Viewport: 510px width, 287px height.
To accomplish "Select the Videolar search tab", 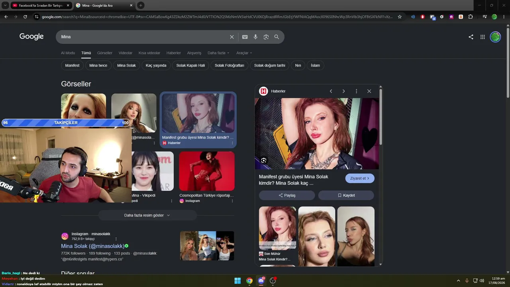I will 126,53.
